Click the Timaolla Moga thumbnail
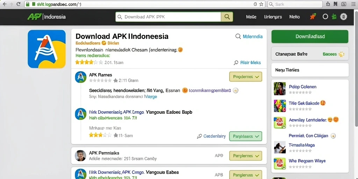Image resolution: width=358 pixels, height=179 pixels. coord(280,147)
